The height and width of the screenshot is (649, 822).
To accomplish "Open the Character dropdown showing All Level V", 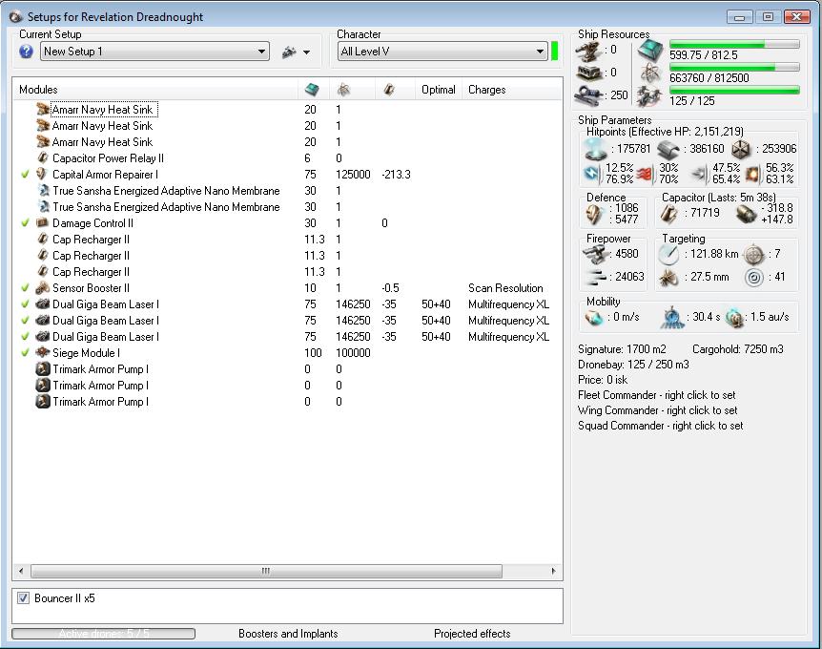I will click(x=442, y=52).
